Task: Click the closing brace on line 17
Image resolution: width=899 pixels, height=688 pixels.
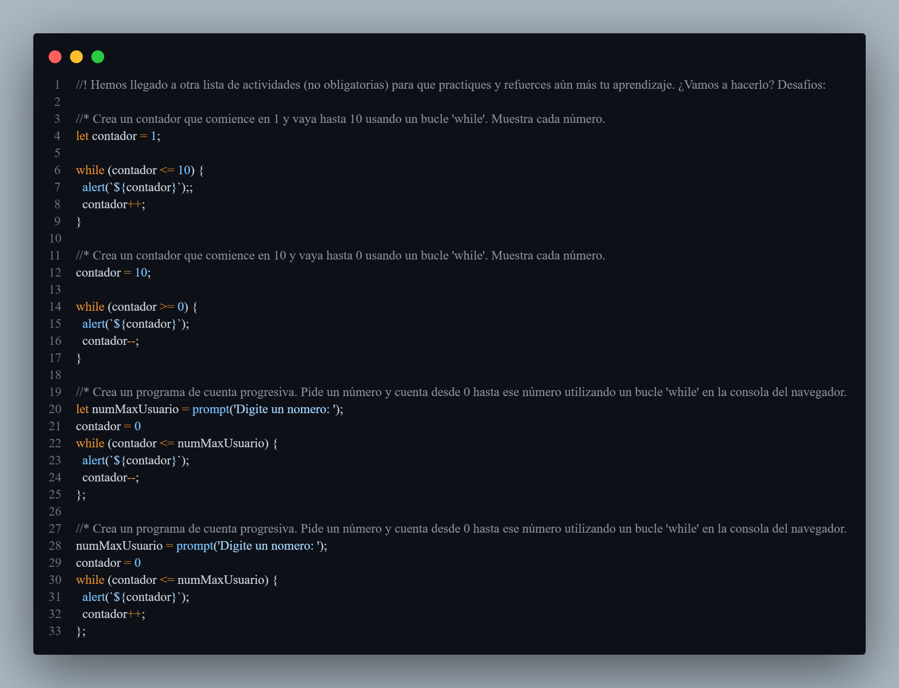Action: [x=79, y=358]
